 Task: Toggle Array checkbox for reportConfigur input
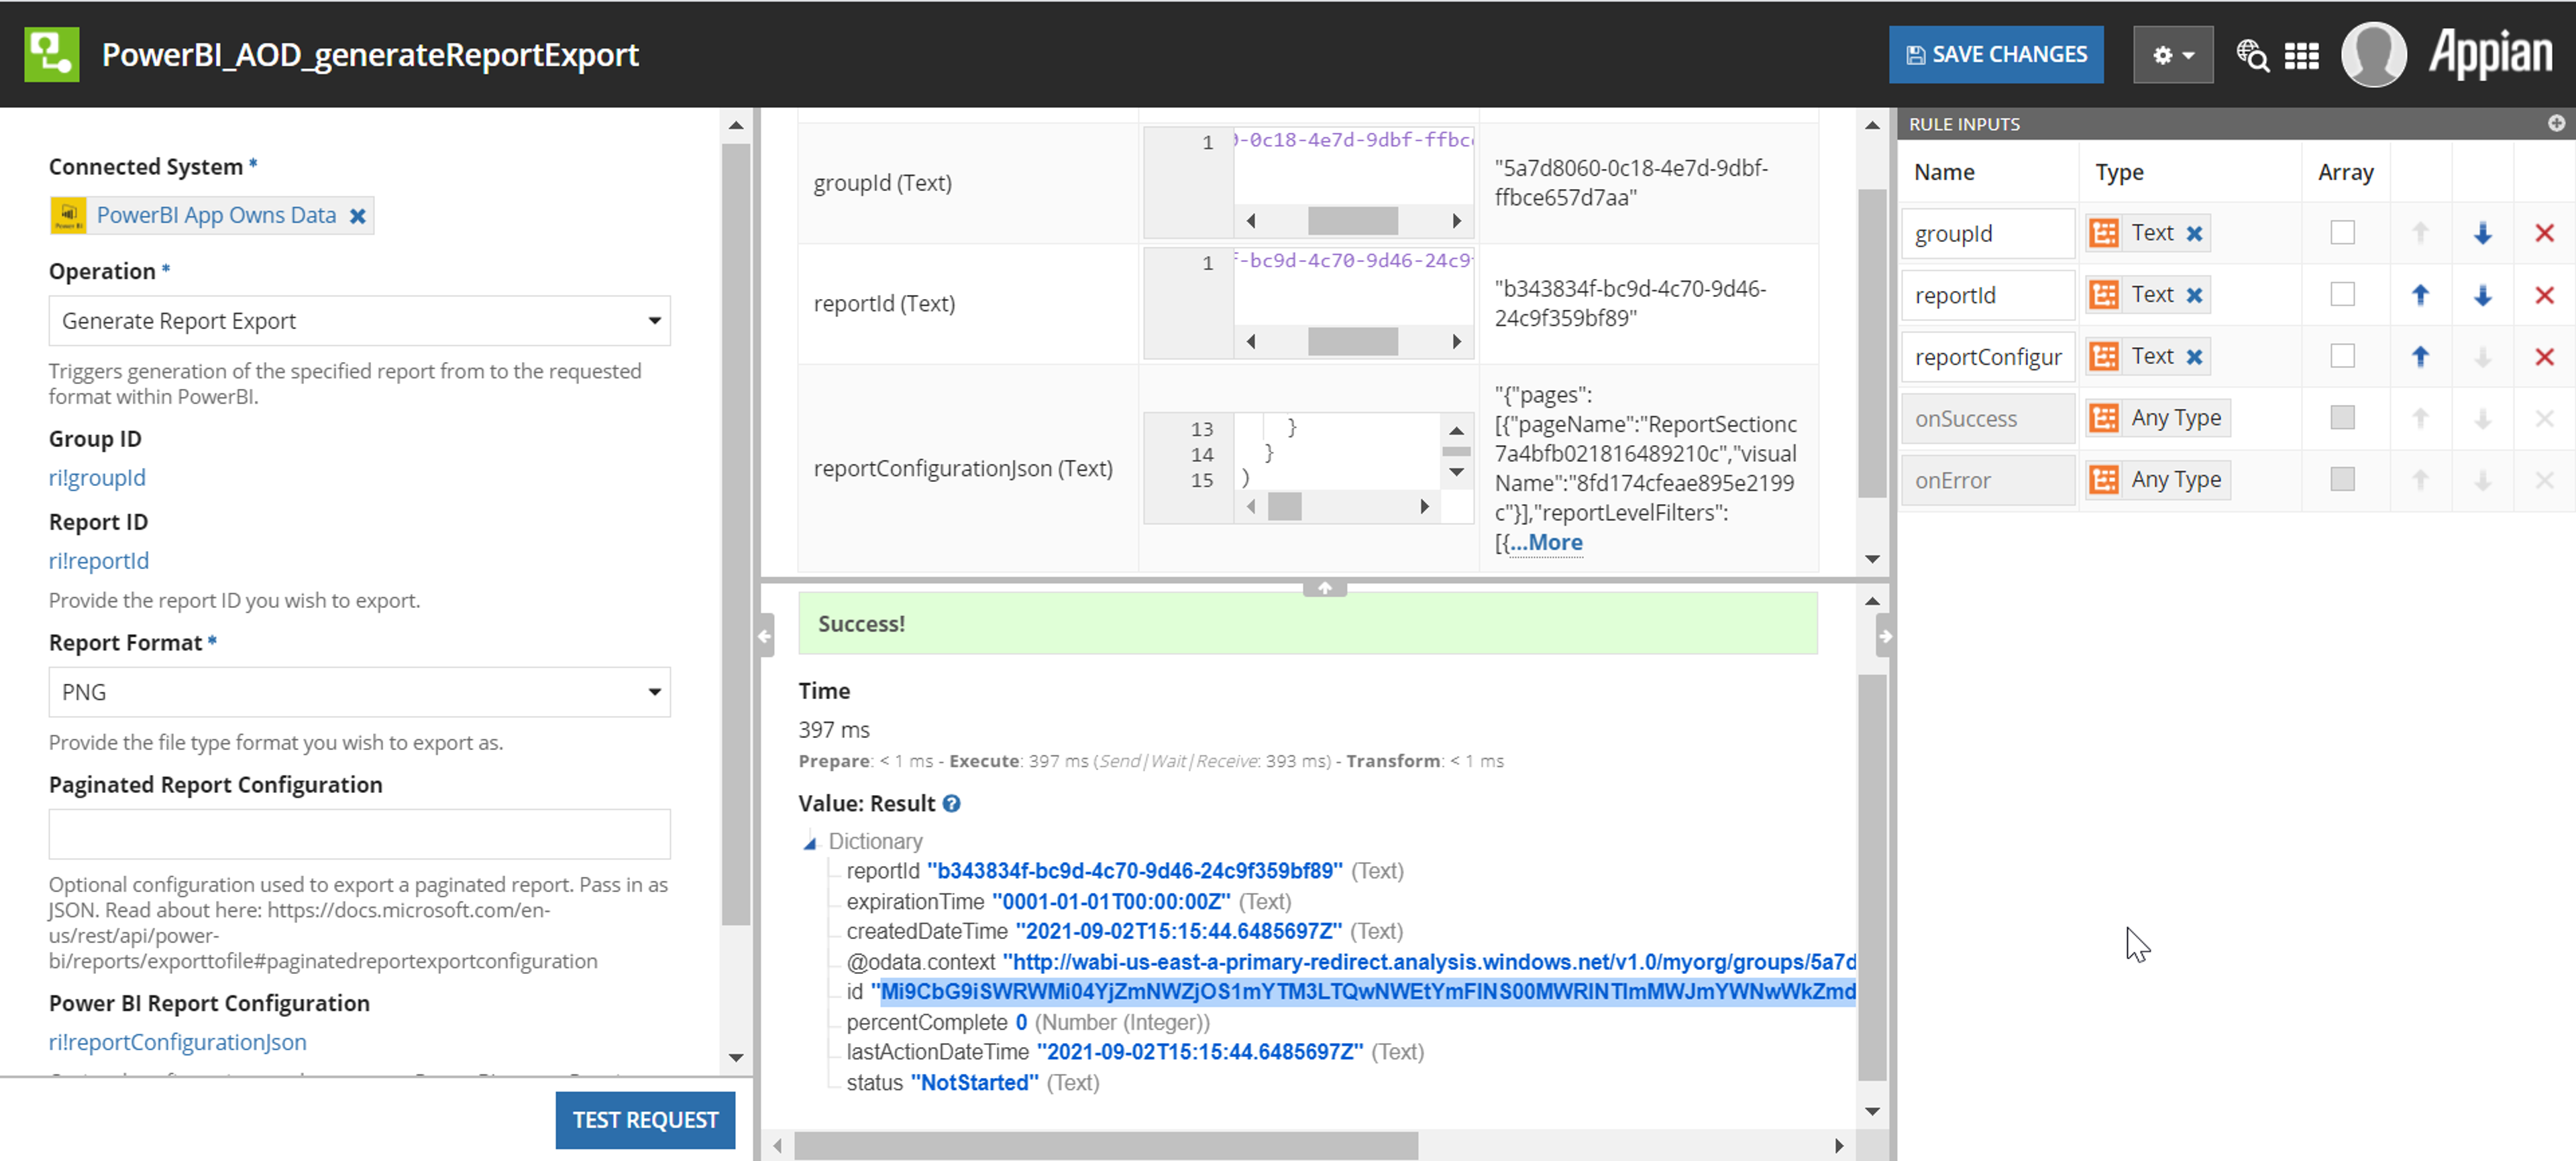(x=2342, y=357)
